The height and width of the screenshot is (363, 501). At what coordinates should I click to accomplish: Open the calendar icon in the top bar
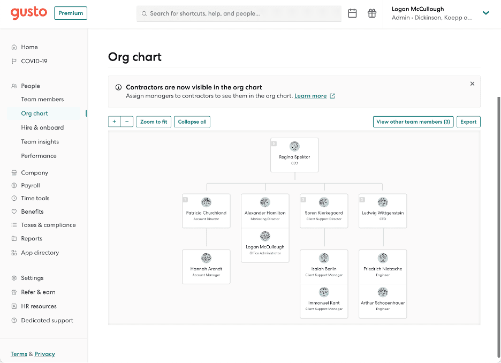pyautogui.click(x=352, y=13)
